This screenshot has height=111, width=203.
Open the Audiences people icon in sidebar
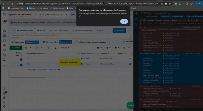4,45
